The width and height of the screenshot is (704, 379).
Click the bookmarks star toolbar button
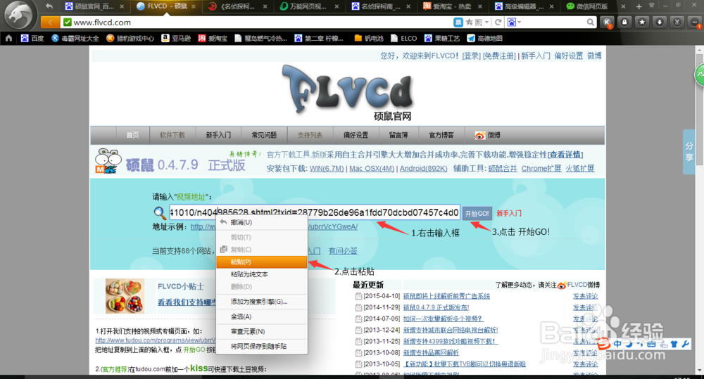(x=642, y=22)
